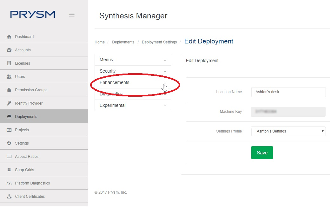
Task: Click the green Save button
Action: [262, 152]
